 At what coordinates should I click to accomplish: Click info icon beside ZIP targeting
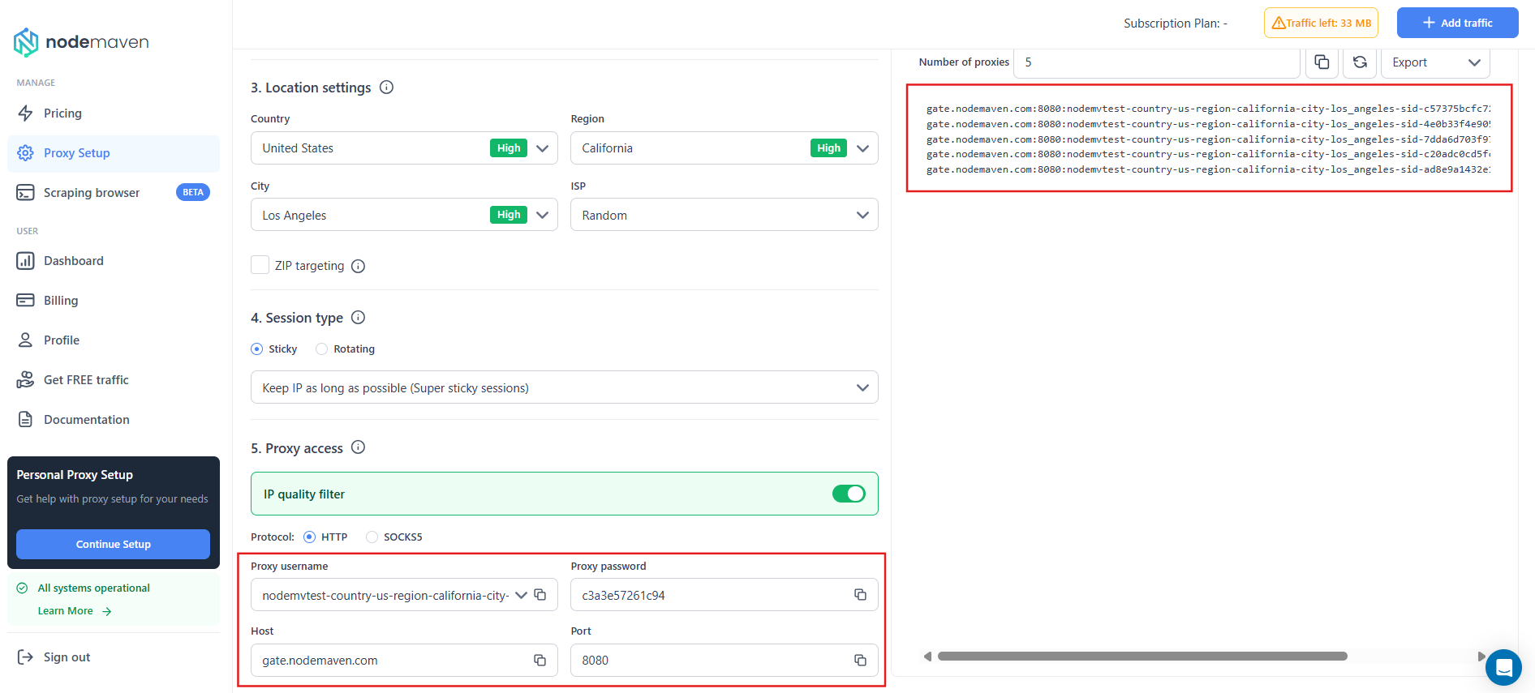pyautogui.click(x=358, y=266)
